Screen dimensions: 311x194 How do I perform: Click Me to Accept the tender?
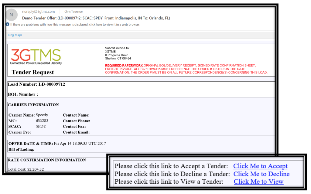coord(260,166)
